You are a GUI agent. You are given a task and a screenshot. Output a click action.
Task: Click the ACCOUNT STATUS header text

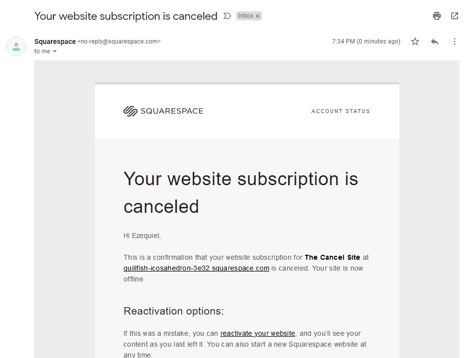pos(340,111)
